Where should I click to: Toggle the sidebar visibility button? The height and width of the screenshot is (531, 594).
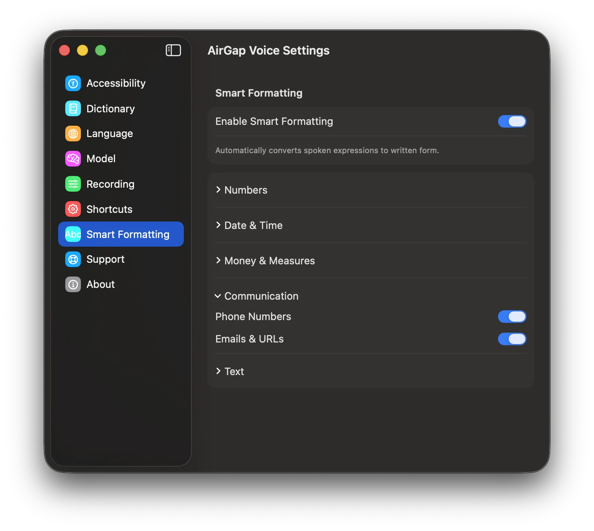173,50
